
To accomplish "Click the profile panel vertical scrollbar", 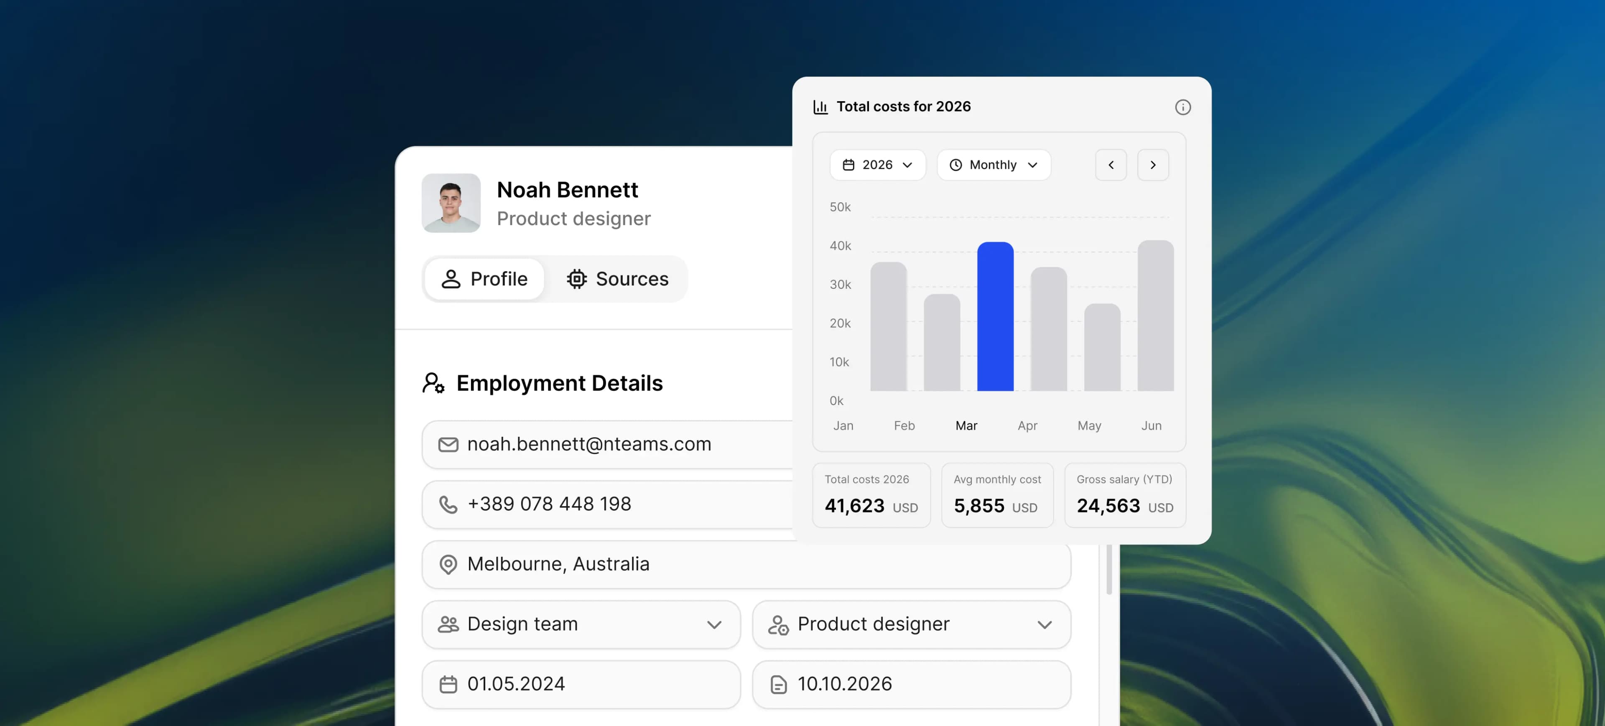I will (1109, 569).
